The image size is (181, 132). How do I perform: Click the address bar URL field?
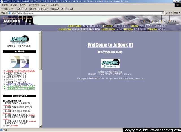87,13
